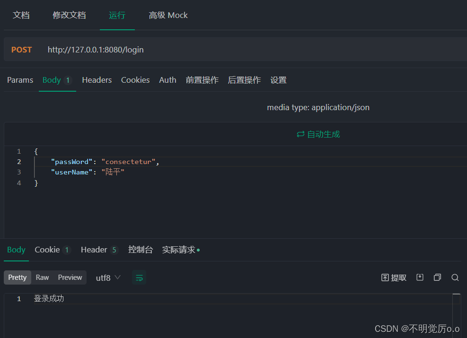The image size is (467, 338).
Task: Select the Pretty formatting option
Action: pyautogui.click(x=17, y=277)
